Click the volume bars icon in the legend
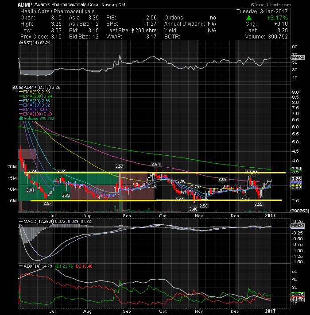Screen dimensions: 310x315 click(21, 118)
